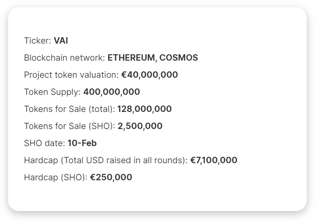
Task: Click the SHO date label
Action: 44,143
